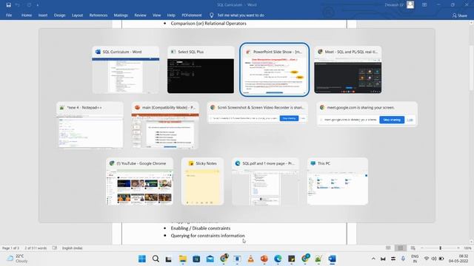Image resolution: width=474 pixels, height=266 pixels.
Task: Open File Explorer from taskbar
Action: point(183,259)
